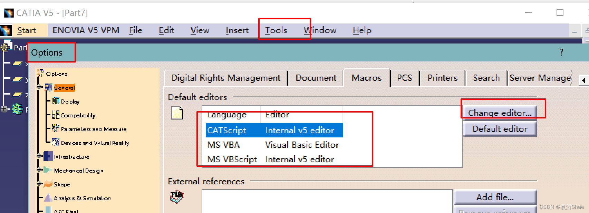Click the tab strip scroll left arrow
589x213 pixels.
tap(583, 80)
